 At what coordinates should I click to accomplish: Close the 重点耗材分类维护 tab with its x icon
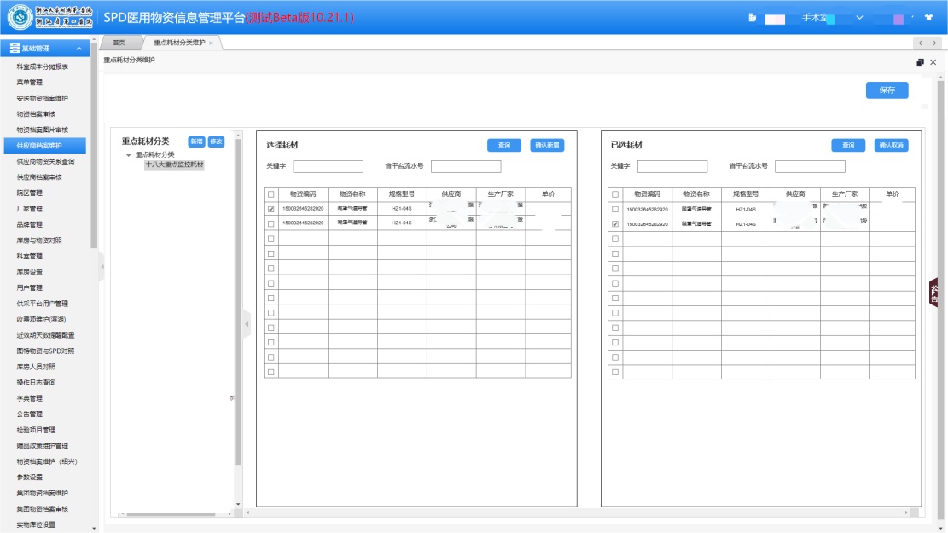click(211, 43)
